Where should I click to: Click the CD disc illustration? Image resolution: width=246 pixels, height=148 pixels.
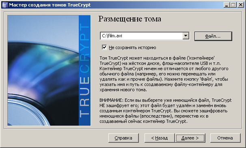[x=43, y=71]
